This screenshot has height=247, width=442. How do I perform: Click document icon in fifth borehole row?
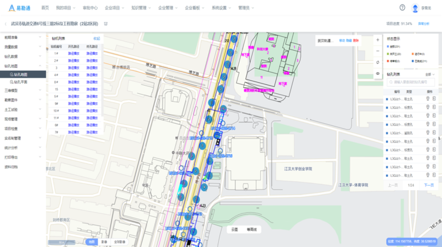click(434, 133)
